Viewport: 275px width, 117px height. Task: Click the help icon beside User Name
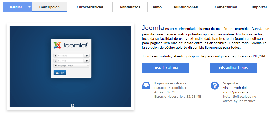(x=87, y=56)
